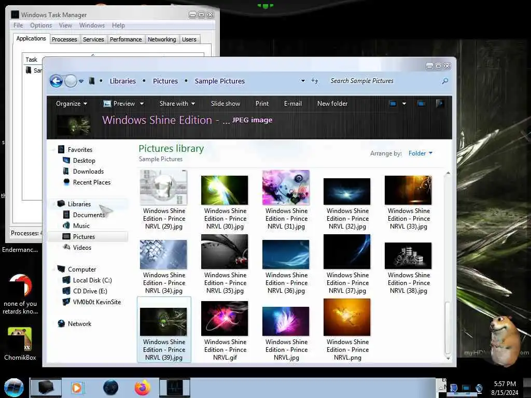Go back with the blue Back arrow
Image resolution: width=531 pixels, height=398 pixels.
point(56,81)
